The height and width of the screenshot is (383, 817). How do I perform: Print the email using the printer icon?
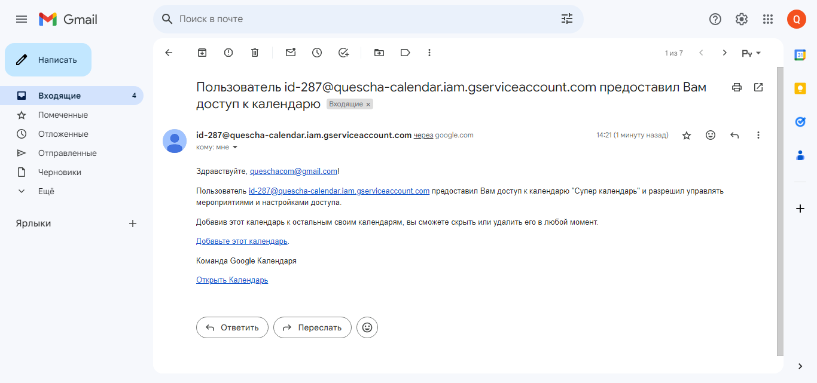point(737,87)
